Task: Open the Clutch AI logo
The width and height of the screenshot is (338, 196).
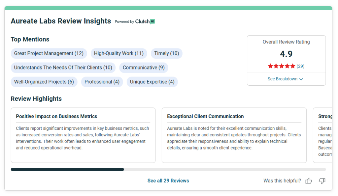Action: (145, 21)
